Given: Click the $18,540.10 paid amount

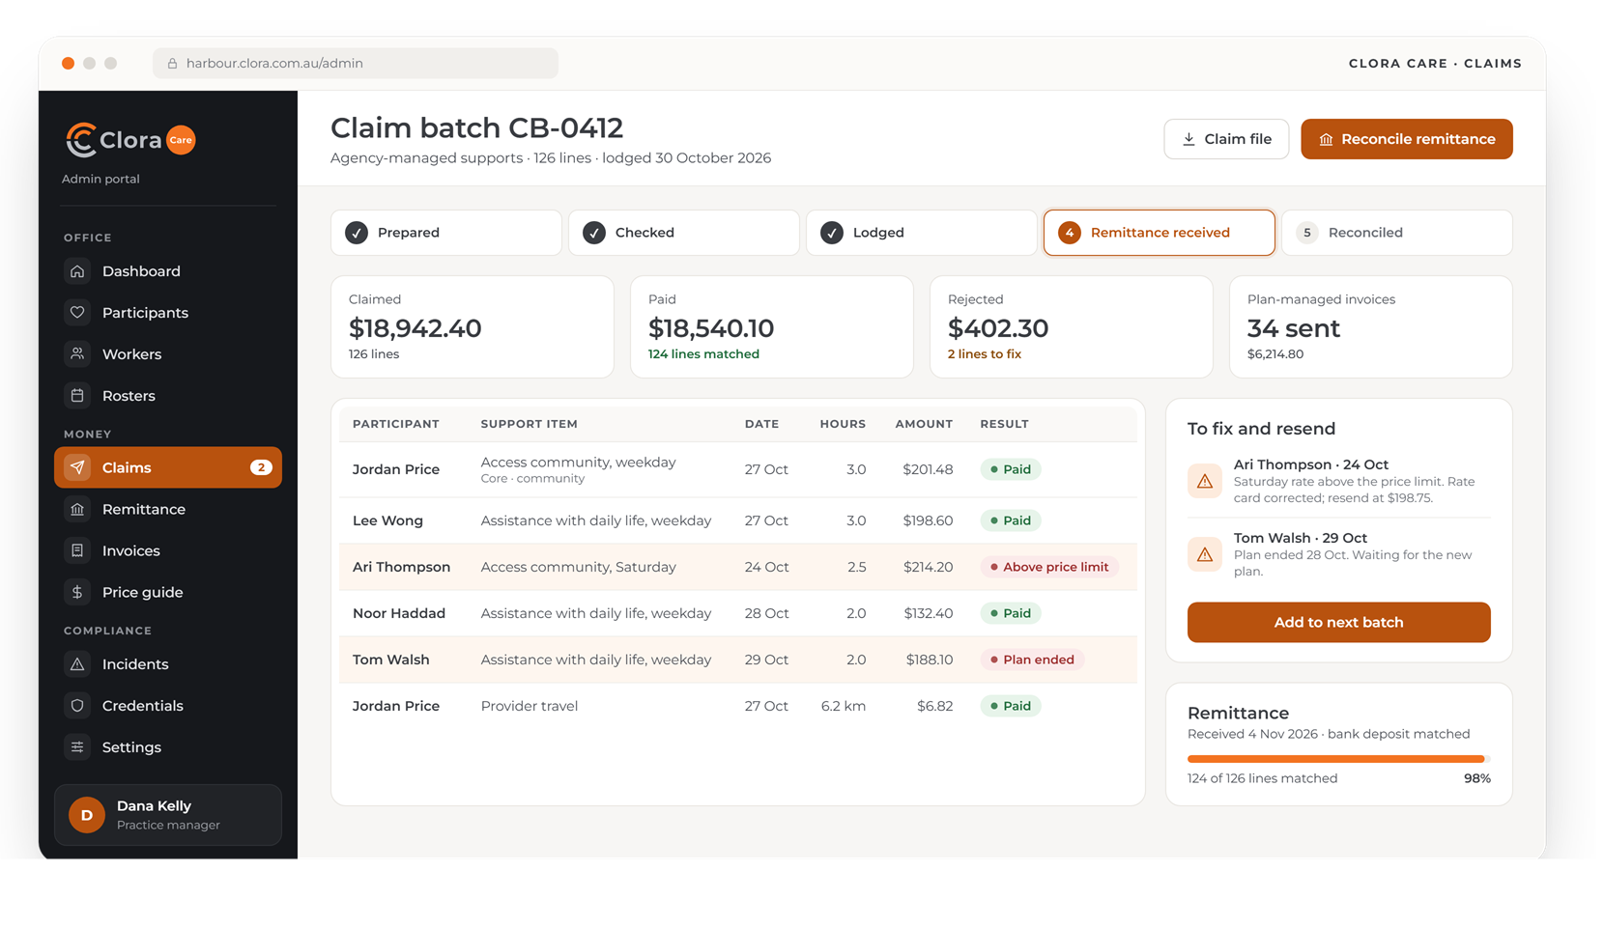Looking at the screenshot, I should (x=711, y=328).
